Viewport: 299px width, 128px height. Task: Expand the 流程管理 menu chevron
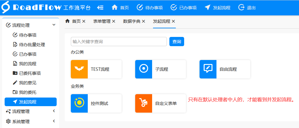click(54, 111)
